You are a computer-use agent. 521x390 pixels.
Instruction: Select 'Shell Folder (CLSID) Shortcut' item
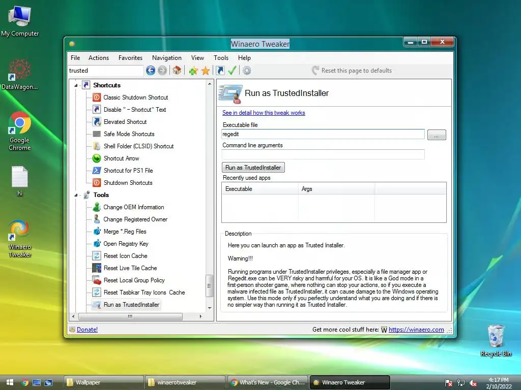coord(138,146)
